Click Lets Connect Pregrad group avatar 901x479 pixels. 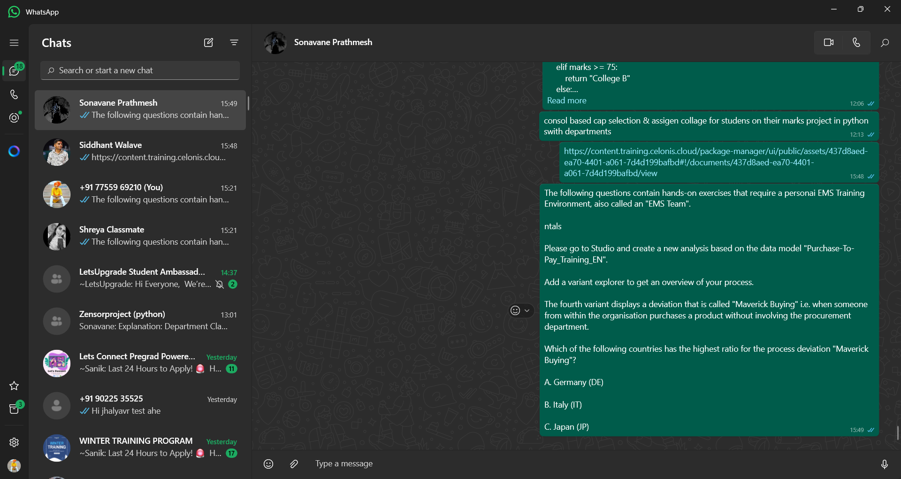pyautogui.click(x=57, y=363)
